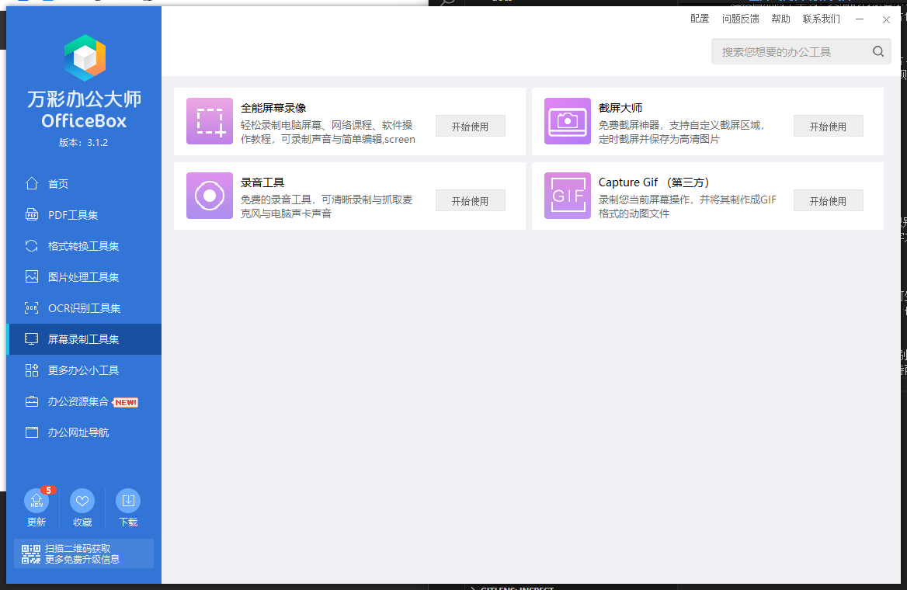Click the OCR recognition icon
Viewport: 907px width, 590px height.
click(x=32, y=307)
